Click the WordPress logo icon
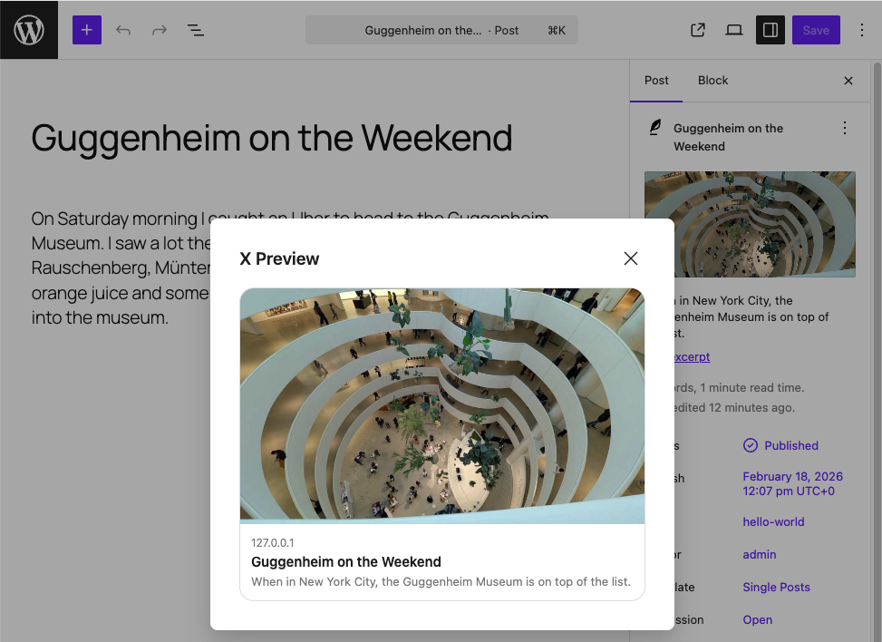The height and width of the screenshot is (642, 882). coord(29,30)
